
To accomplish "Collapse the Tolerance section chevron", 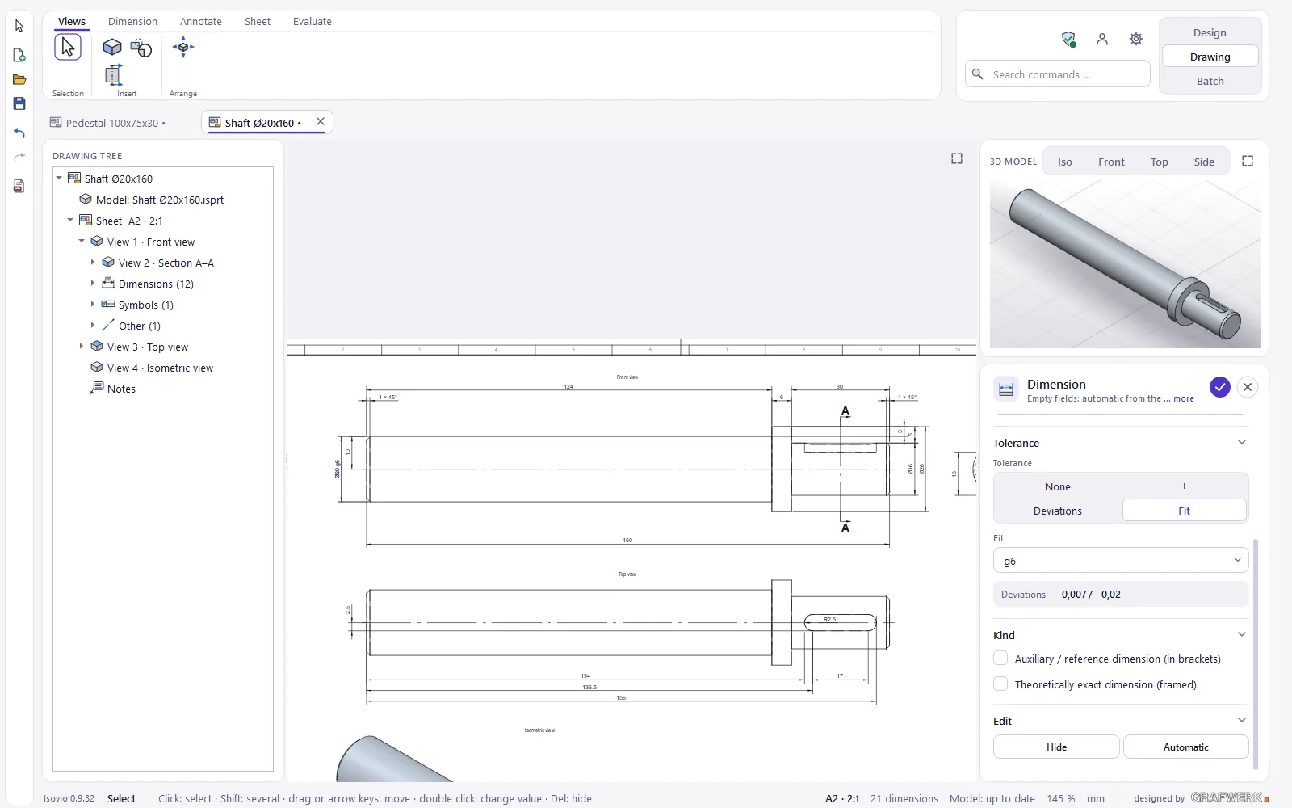I will (1242, 442).
